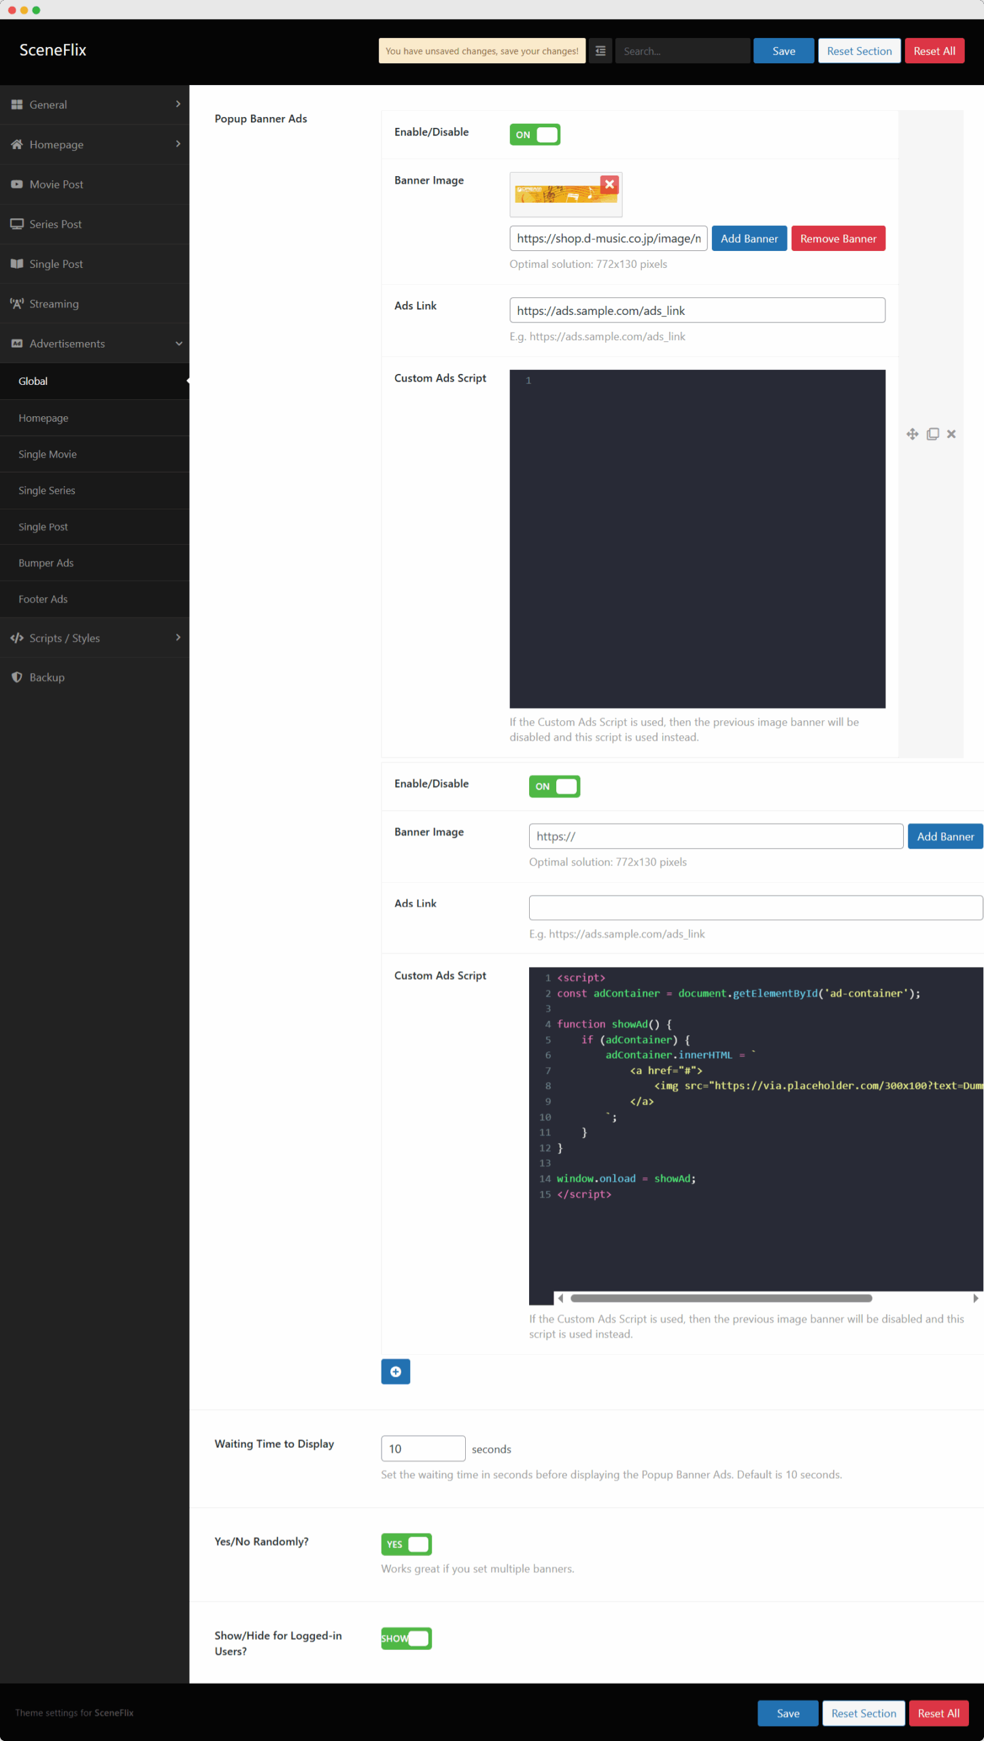Click the second empty Ads Link field
Viewport: 984px width, 1741px height.
[756, 908]
